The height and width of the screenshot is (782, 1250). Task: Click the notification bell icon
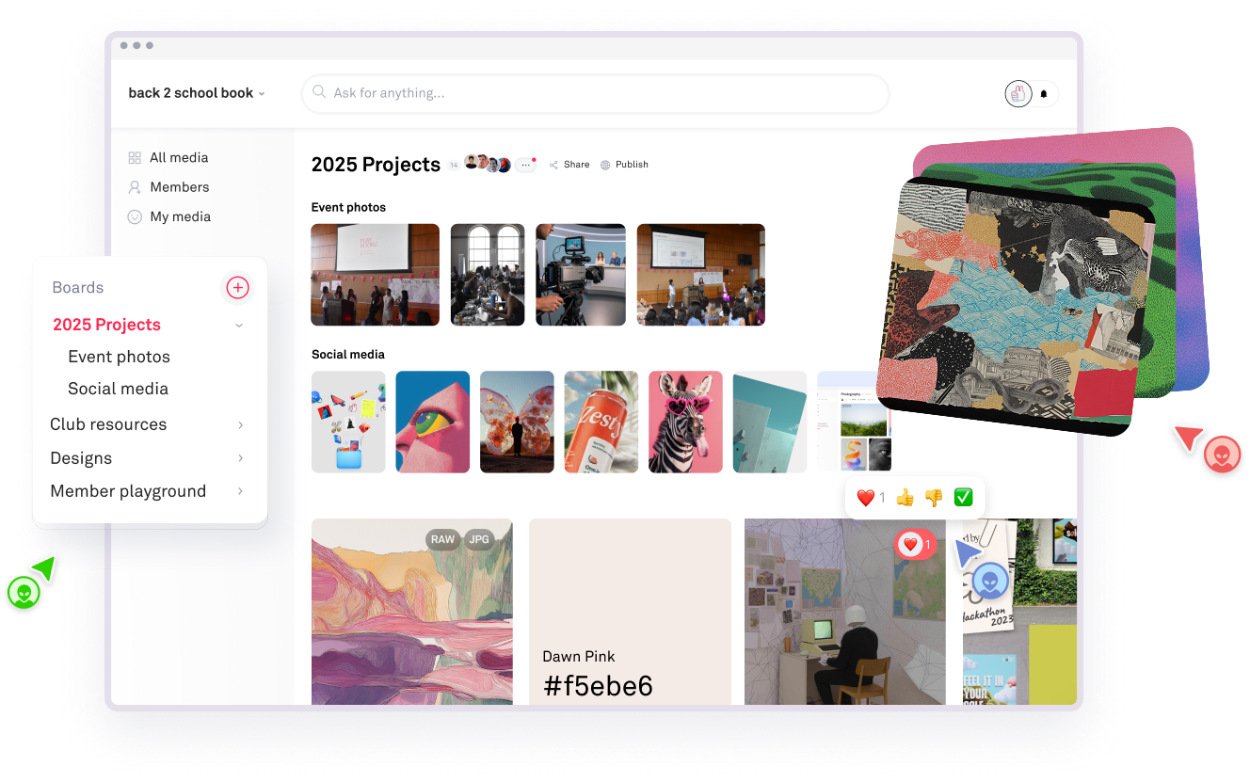tap(1044, 94)
